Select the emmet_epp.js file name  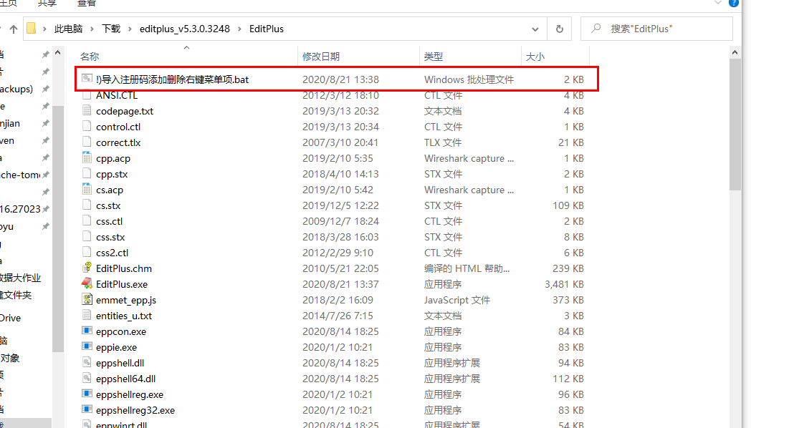[126, 300]
